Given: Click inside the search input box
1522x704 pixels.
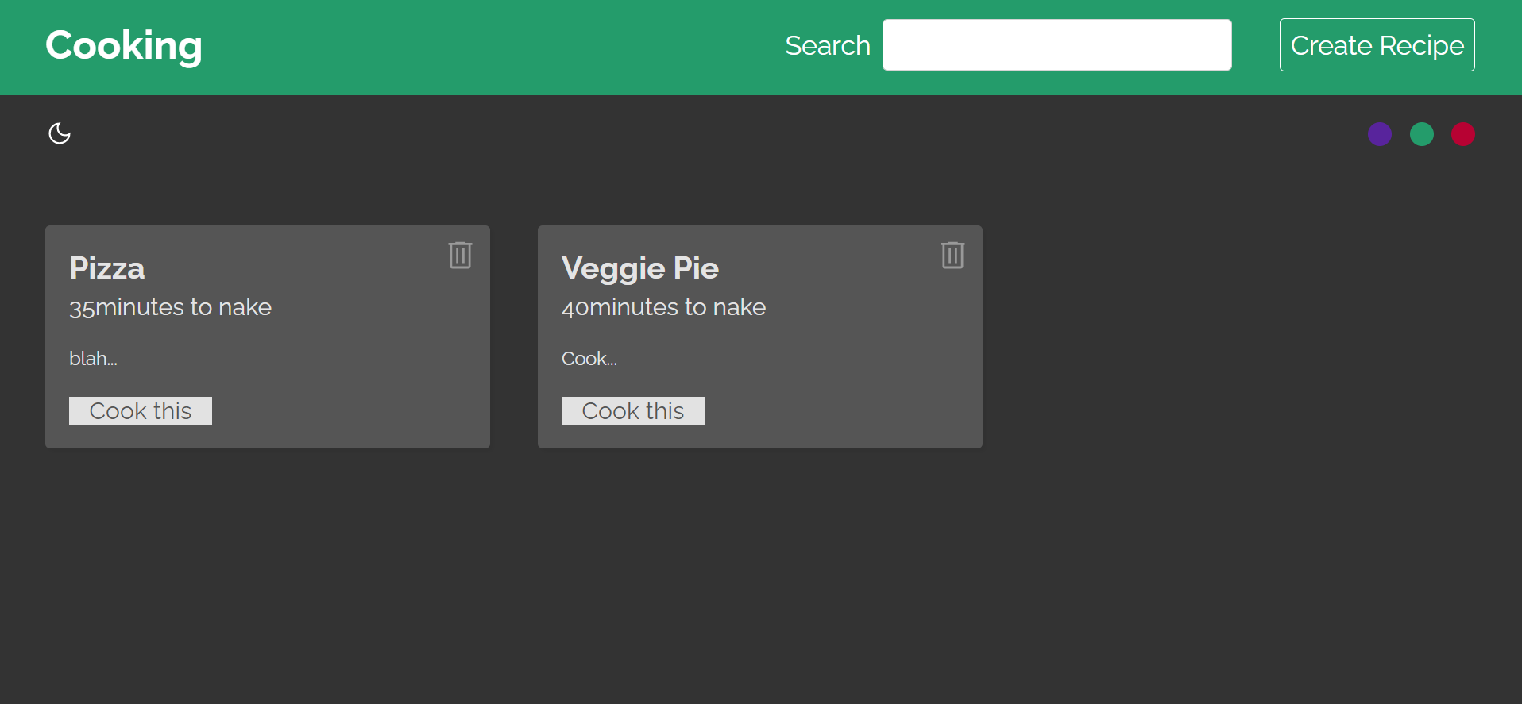Looking at the screenshot, I should click(x=1057, y=44).
